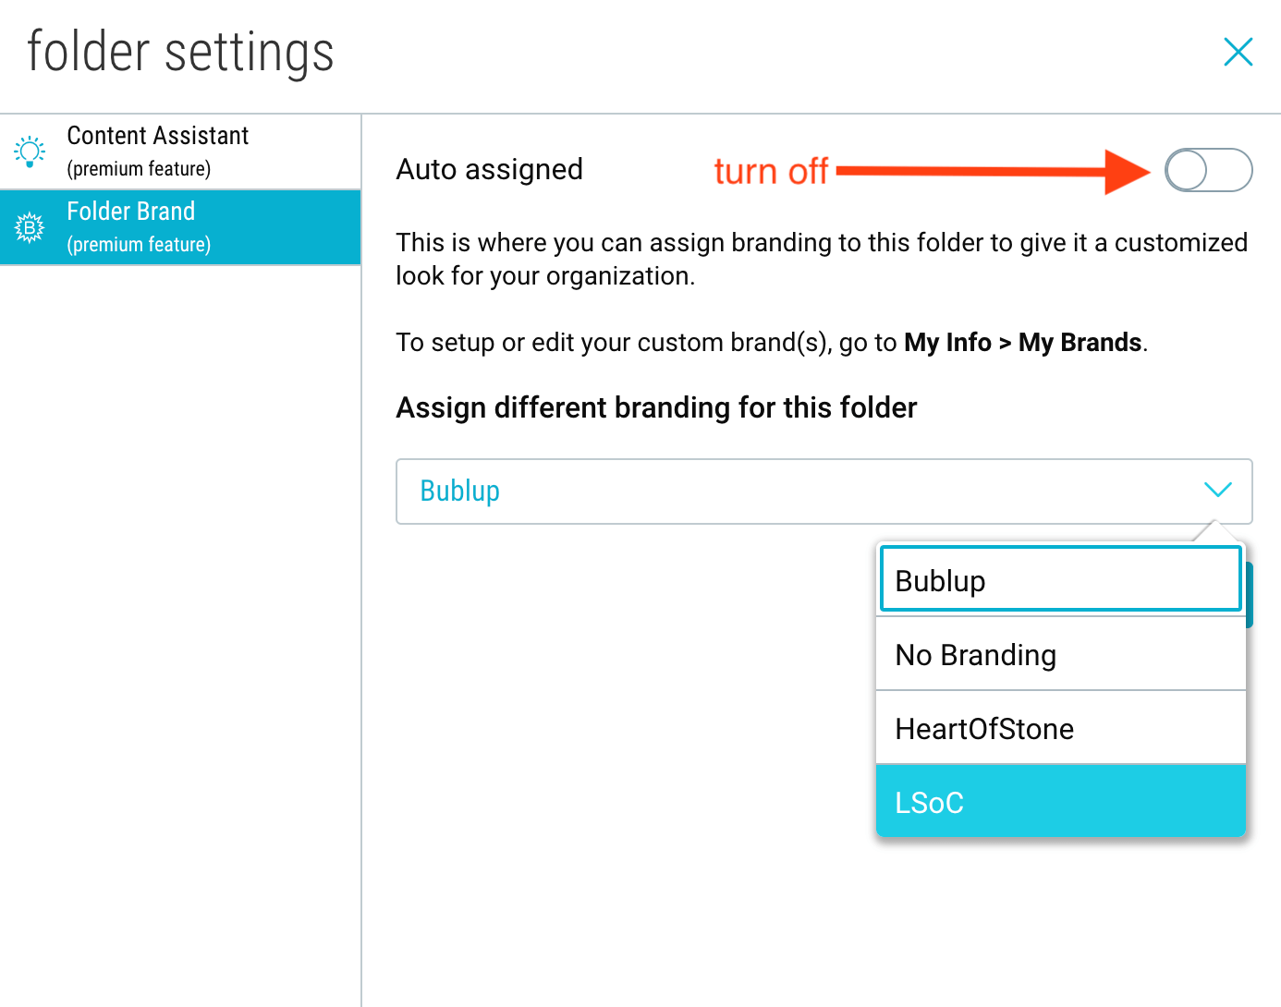Screen dimensions: 1281x1007
Task: Close the folder settings dialog
Action: [1238, 52]
